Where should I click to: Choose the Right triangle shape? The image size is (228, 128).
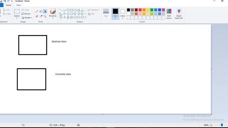point(61,14)
